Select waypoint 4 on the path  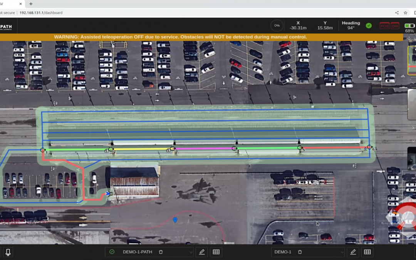(x=235, y=148)
